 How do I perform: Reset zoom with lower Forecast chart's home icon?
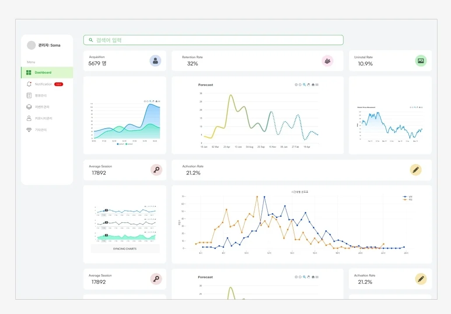(313, 277)
